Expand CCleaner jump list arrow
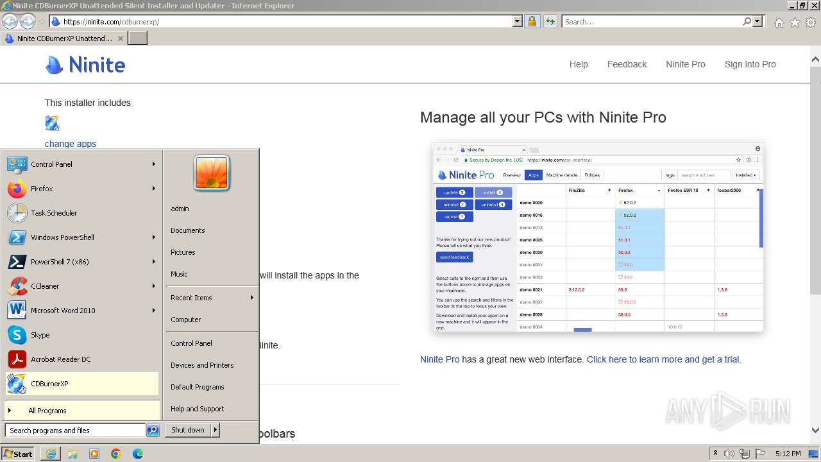The image size is (821, 462). 154,286
